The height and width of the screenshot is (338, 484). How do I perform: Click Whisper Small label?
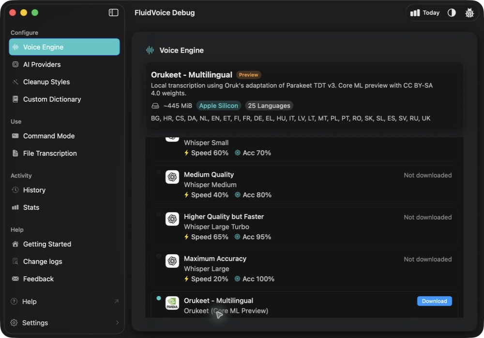[206, 143]
